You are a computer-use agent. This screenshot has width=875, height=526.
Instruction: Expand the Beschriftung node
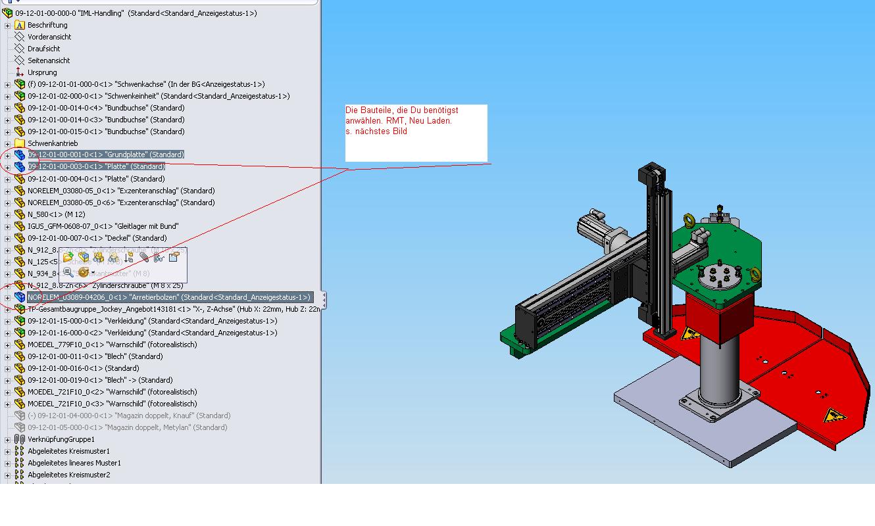tap(7, 26)
